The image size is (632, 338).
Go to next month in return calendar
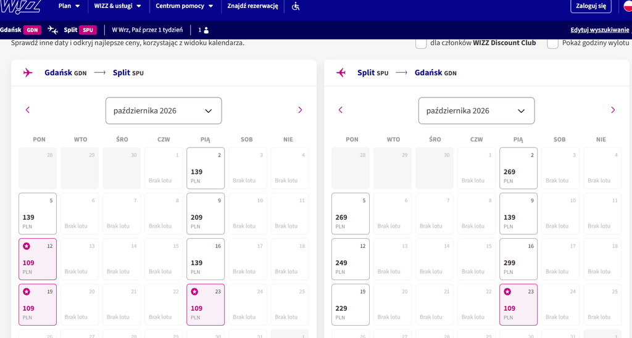coord(613,110)
